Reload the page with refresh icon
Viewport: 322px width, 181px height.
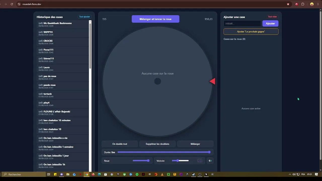tap(12, 4)
